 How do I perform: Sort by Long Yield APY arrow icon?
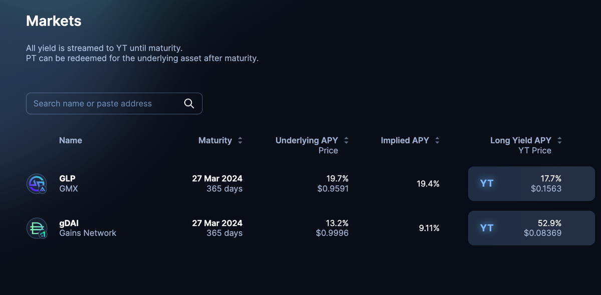[559, 140]
